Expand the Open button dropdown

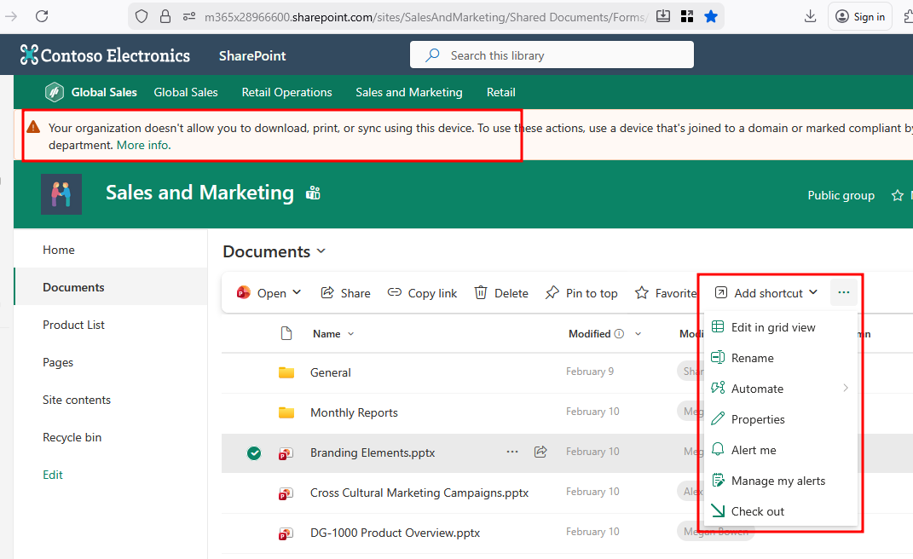click(x=297, y=293)
